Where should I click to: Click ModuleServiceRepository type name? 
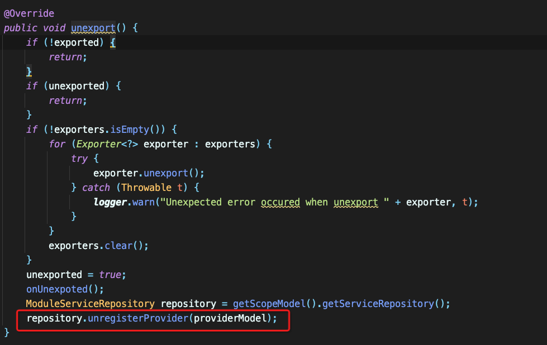tap(91, 304)
